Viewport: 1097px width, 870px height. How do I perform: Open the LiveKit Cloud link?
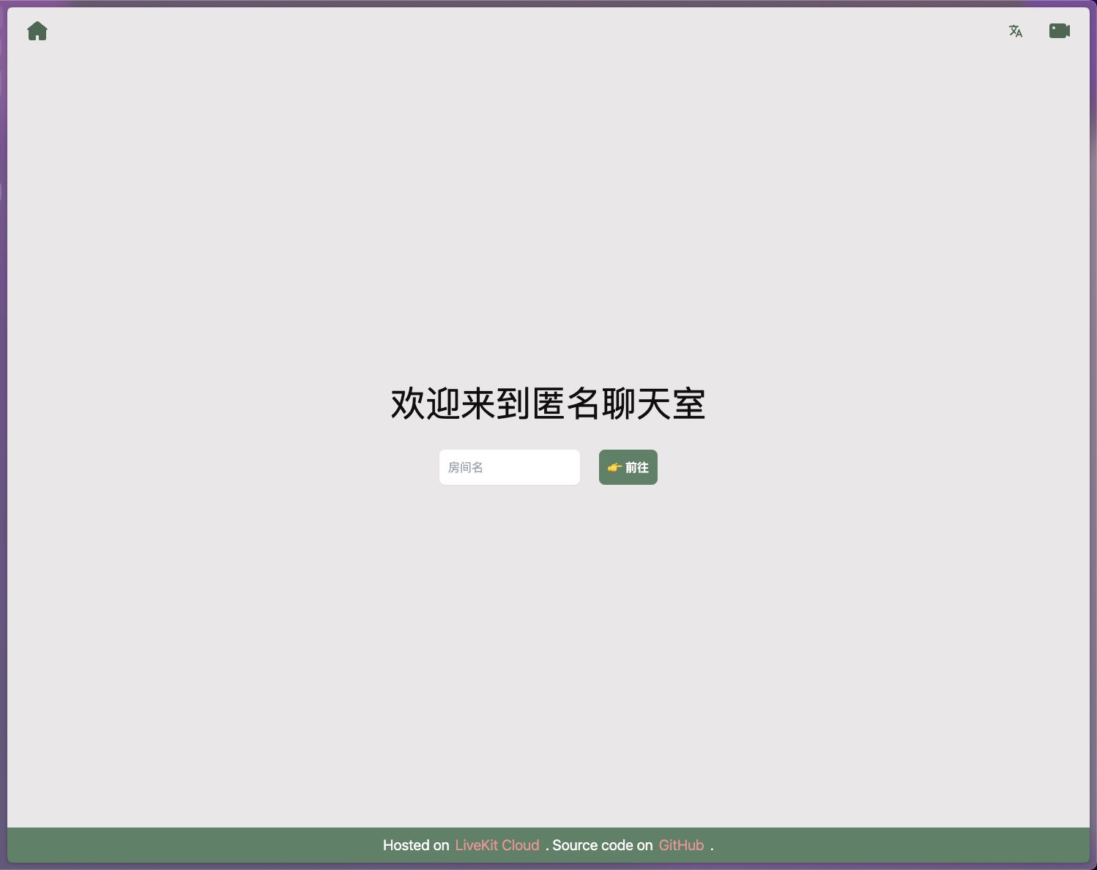click(x=497, y=845)
